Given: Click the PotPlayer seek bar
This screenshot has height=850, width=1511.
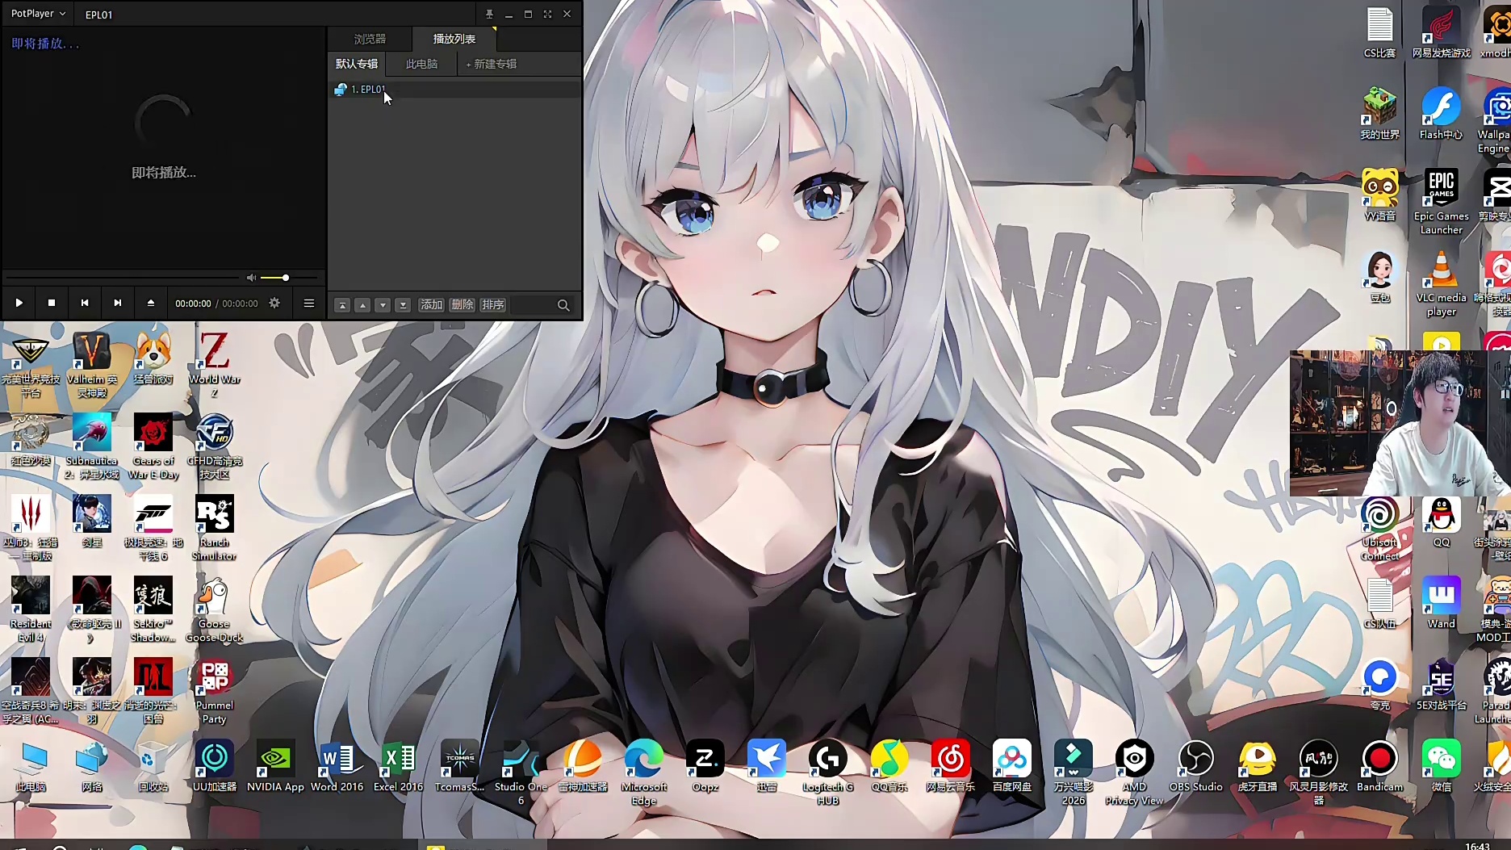Looking at the screenshot, I should [121, 278].
